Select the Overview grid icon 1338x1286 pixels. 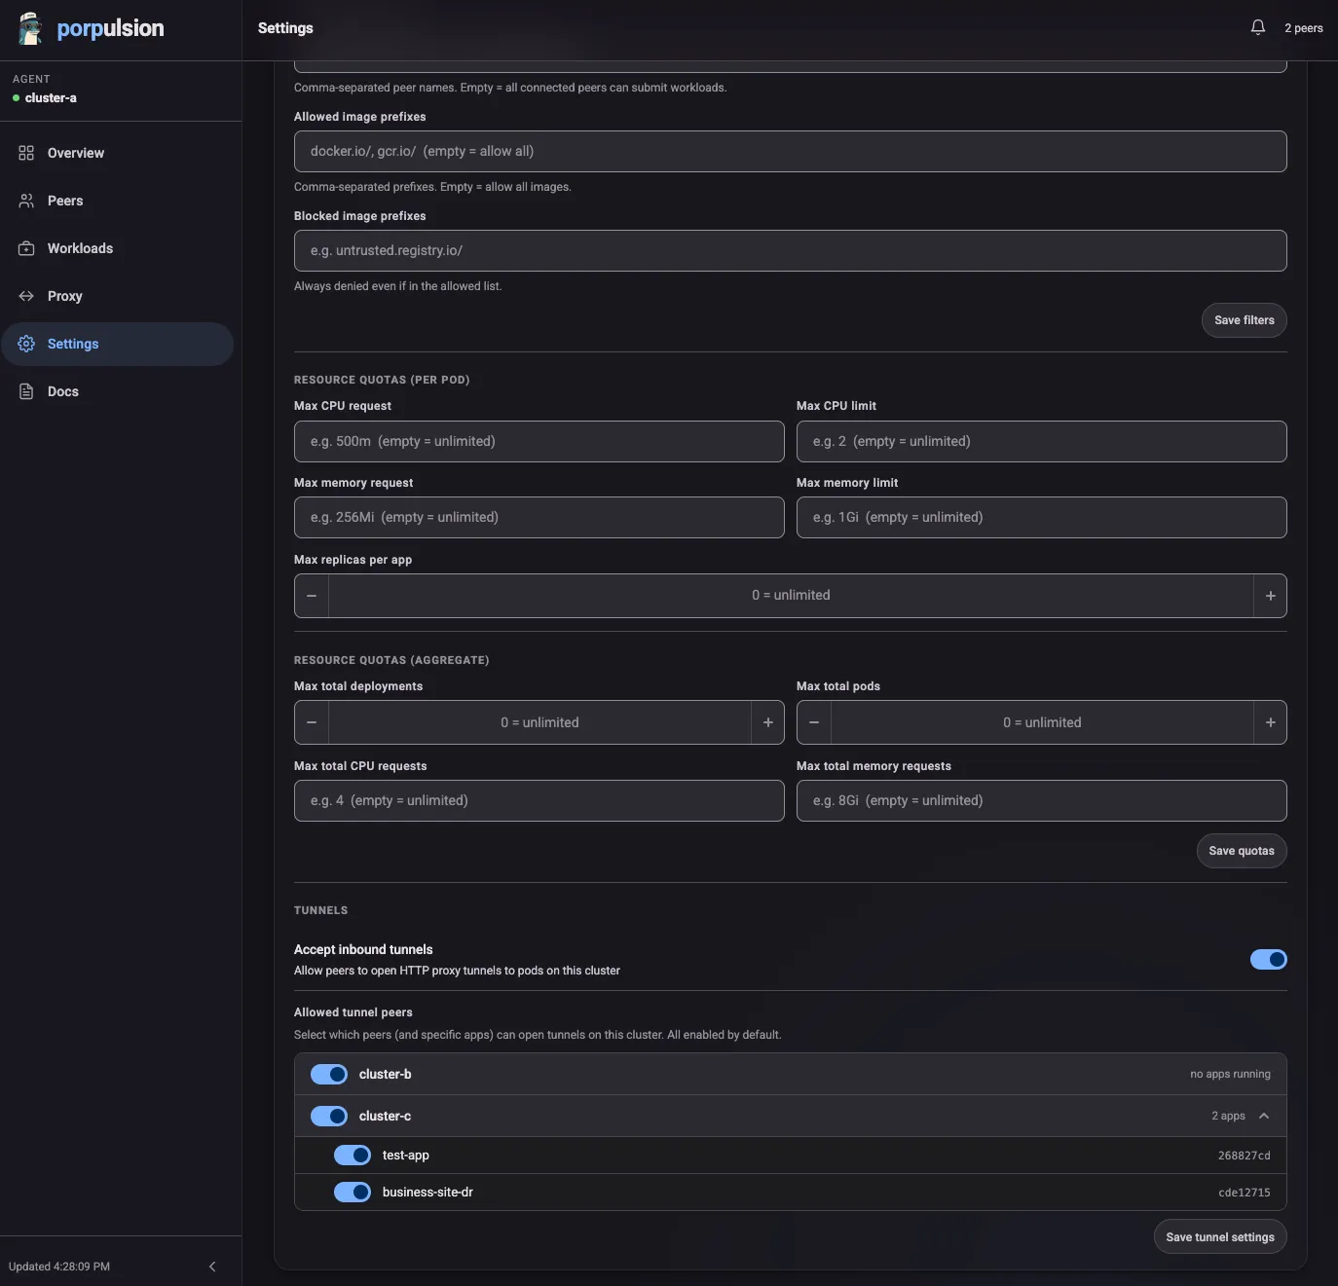click(x=25, y=153)
